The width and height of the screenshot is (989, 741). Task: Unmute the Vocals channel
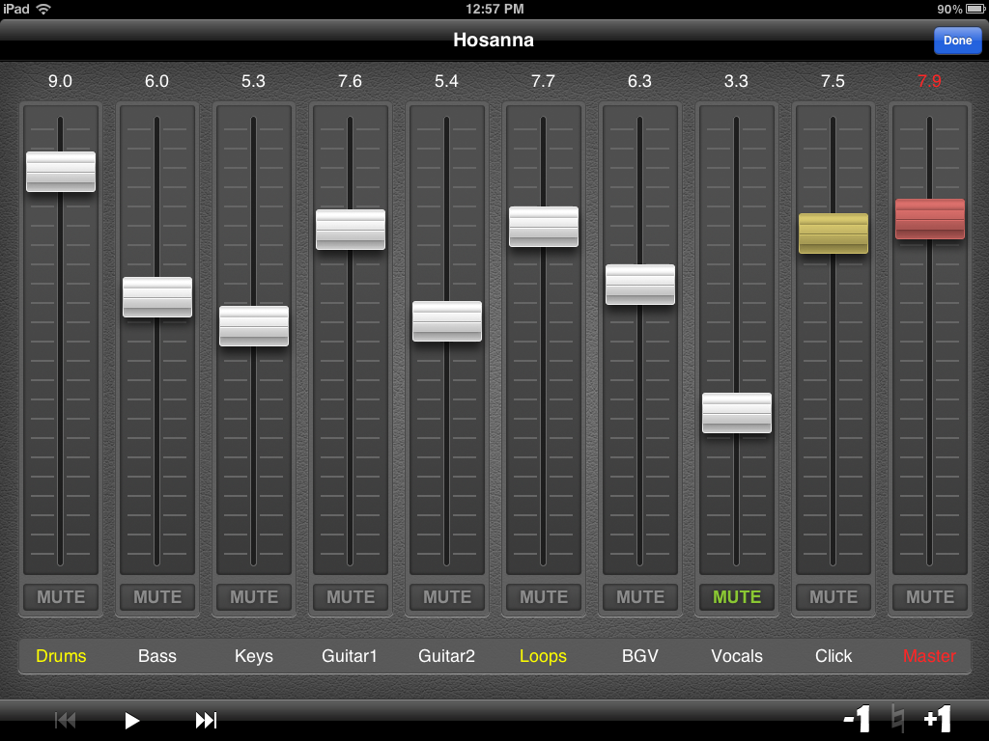pyautogui.click(x=737, y=596)
